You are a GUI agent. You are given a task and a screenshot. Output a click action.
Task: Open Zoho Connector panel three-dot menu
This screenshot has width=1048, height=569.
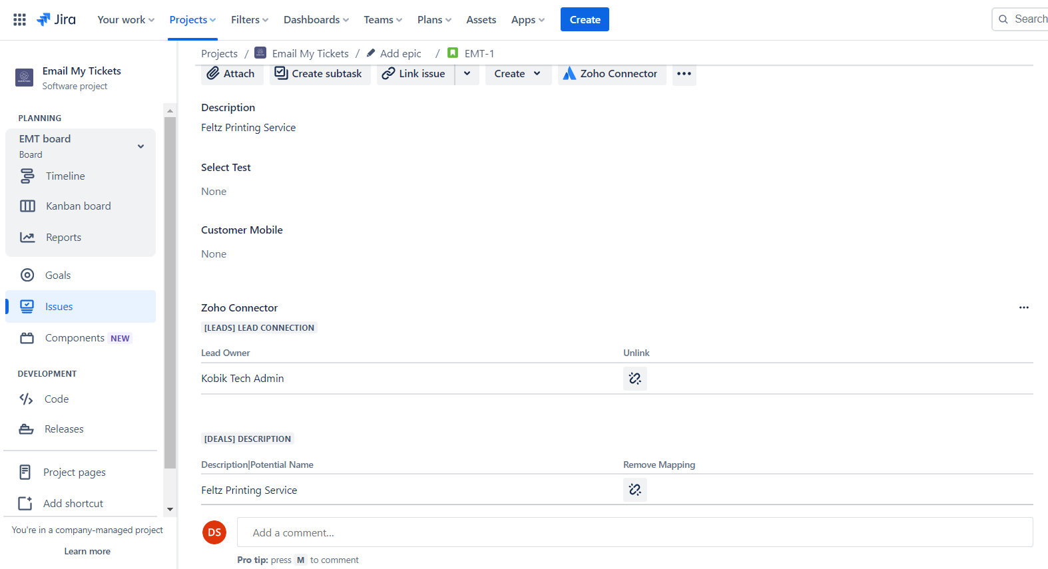[x=1024, y=307]
